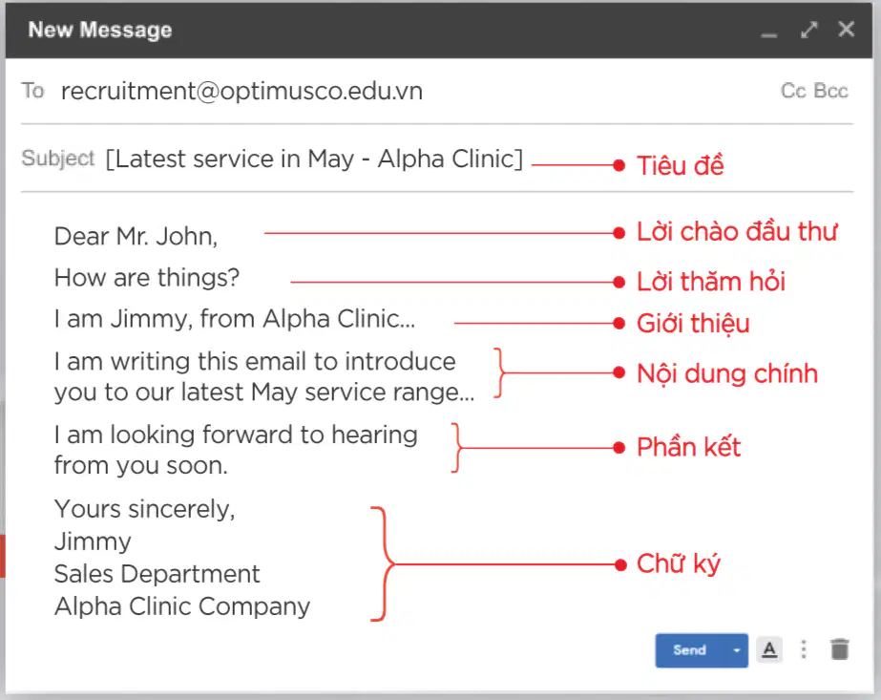
Task: Click the recipient address recruitment@optimusco.edu.vn
Action: click(241, 91)
